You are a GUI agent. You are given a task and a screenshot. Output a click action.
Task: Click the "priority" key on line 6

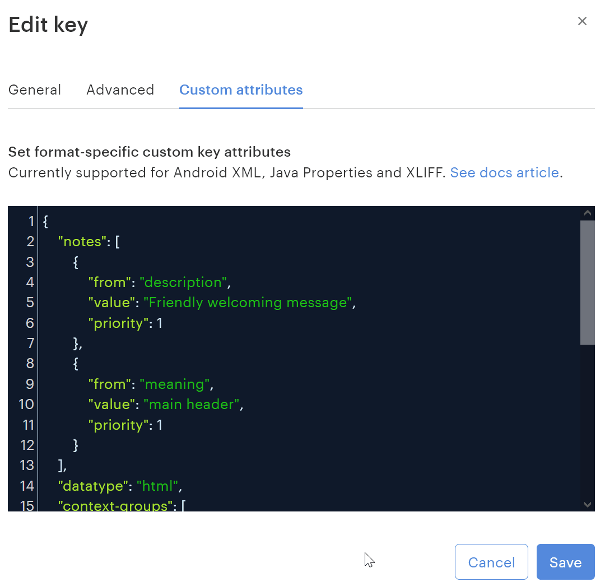point(118,323)
